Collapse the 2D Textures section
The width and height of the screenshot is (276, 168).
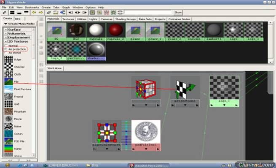(6, 41)
